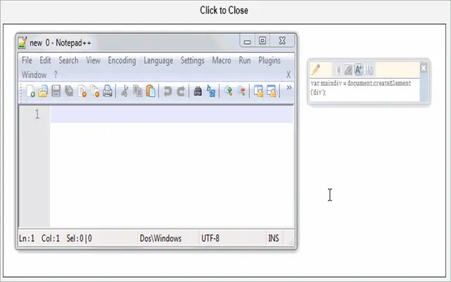The width and height of the screenshot is (451, 282).
Task: Open the ? help menu
Action: click(x=56, y=75)
